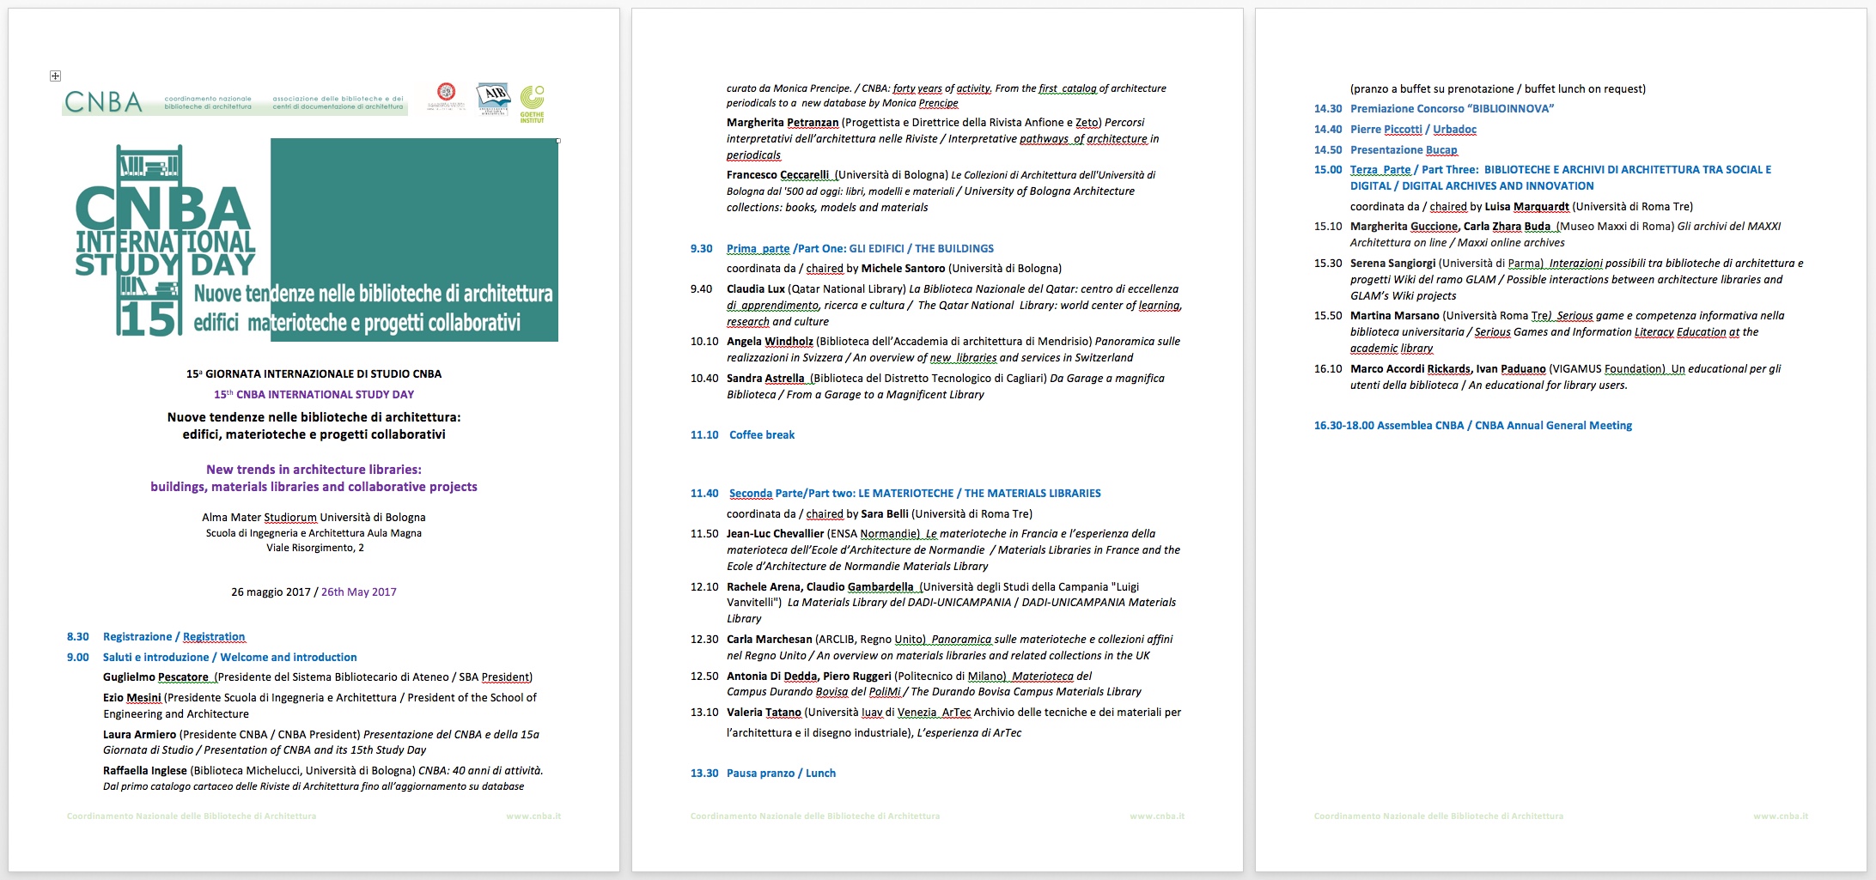The image size is (1876, 880).
Task: Click '14.40 Pierre Piccotti / Urbadoc'
Action: pyautogui.click(x=1395, y=130)
